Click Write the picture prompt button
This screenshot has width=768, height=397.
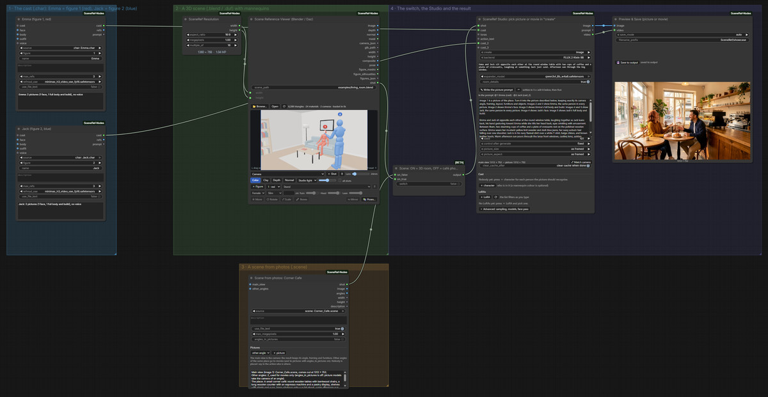pos(497,90)
